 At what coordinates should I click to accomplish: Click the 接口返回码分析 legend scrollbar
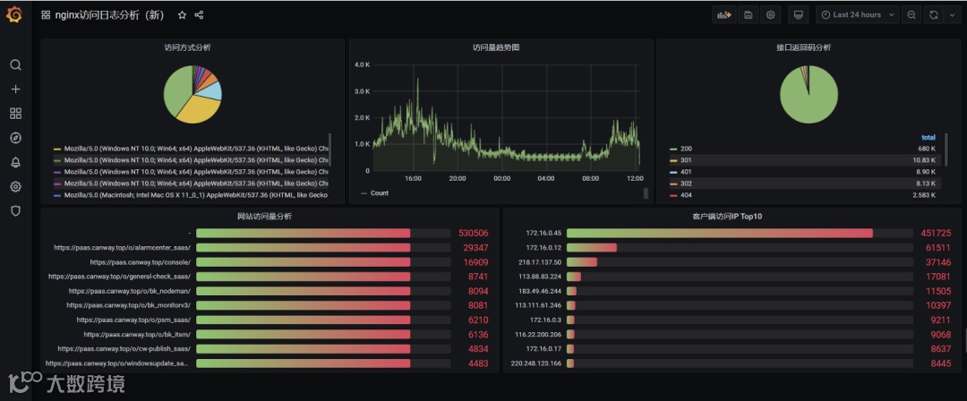tap(946, 149)
